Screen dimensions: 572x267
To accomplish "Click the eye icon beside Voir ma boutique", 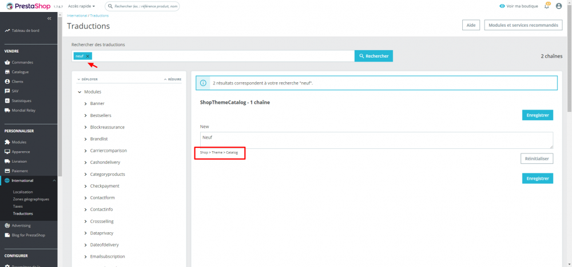I will [x=502, y=6].
